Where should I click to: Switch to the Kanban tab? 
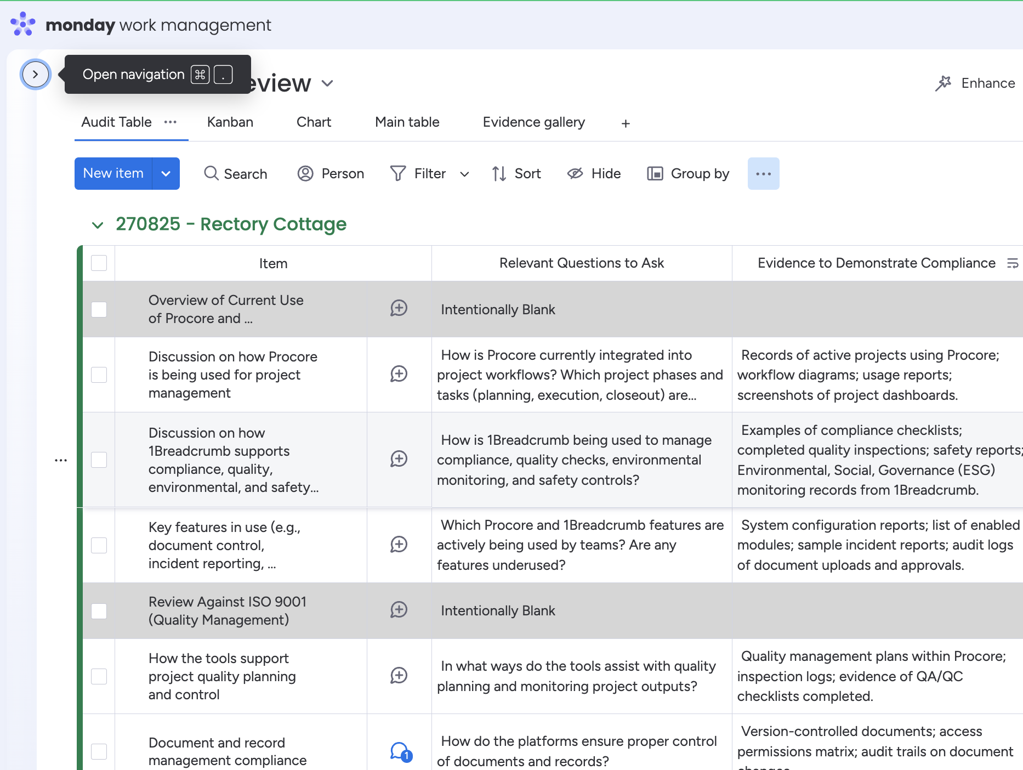pyautogui.click(x=230, y=122)
